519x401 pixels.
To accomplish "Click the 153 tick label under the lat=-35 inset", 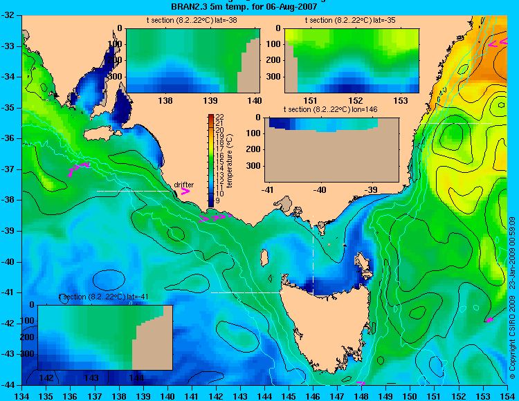I will tap(401, 100).
